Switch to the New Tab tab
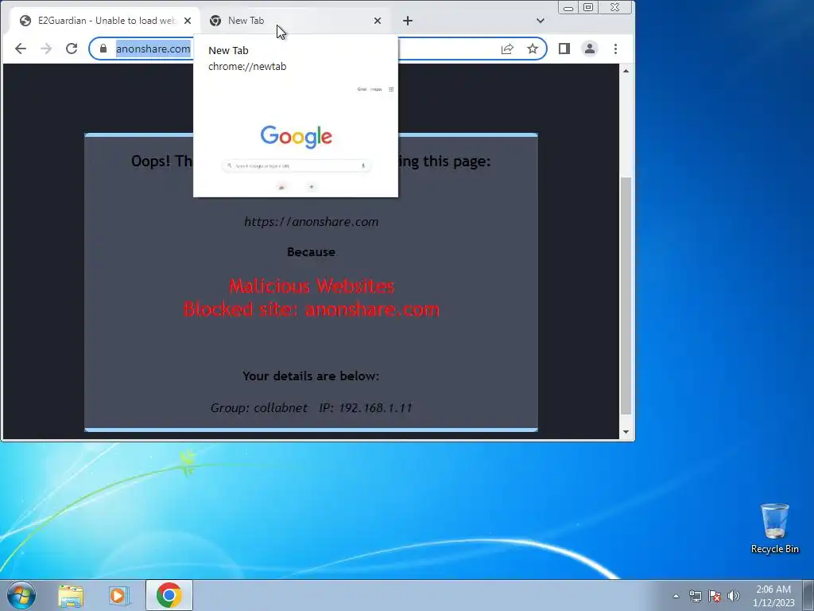The width and height of the screenshot is (814, 611). (296, 21)
